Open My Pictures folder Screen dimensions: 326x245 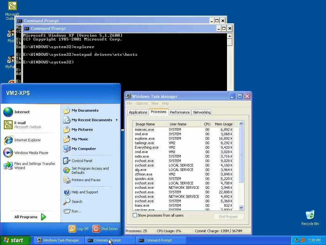[78, 130]
